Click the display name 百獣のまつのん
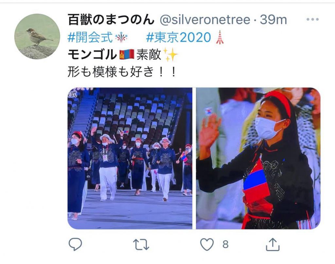Image resolution: width=335 pixels, height=264 pixels. 111,20
